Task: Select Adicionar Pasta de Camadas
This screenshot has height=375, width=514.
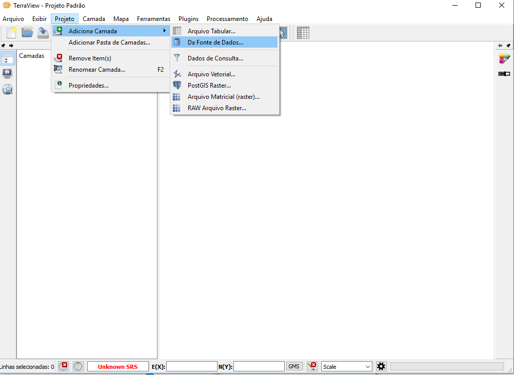Action: (x=111, y=42)
